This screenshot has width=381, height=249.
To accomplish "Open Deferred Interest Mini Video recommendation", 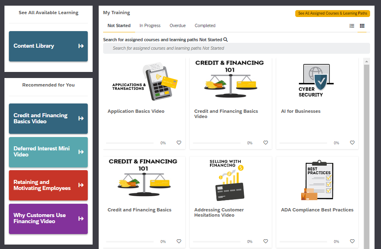I will coord(49,152).
